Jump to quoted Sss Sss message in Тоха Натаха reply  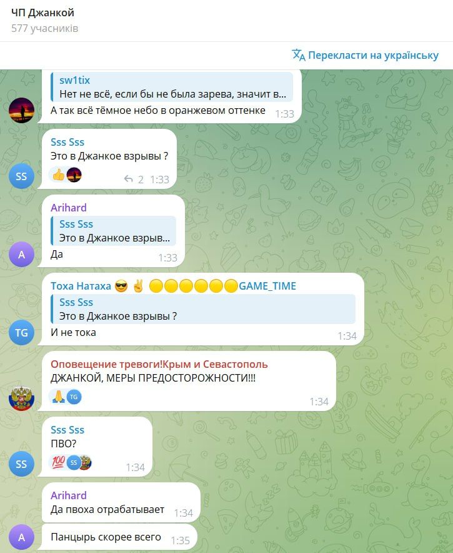[203, 309]
